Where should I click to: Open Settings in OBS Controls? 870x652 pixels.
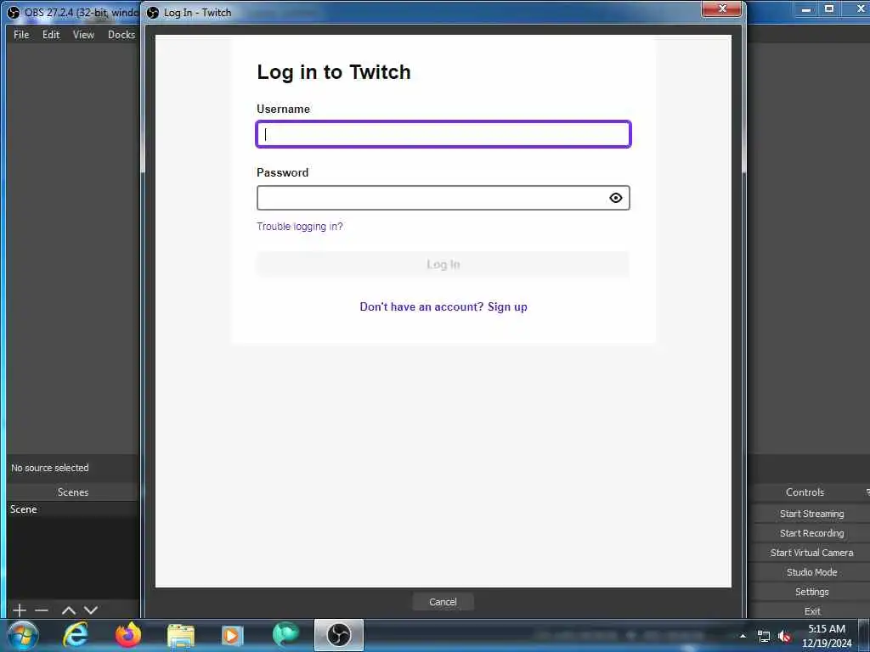pos(811,592)
